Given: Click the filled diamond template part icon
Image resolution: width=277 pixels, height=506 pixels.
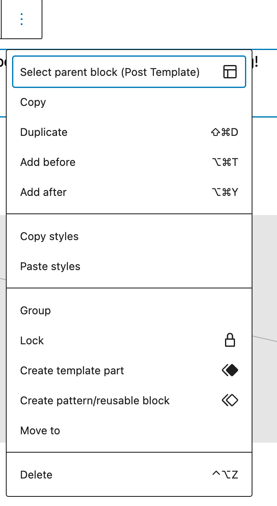Looking at the screenshot, I should pyautogui.click(x=230, y=370).
